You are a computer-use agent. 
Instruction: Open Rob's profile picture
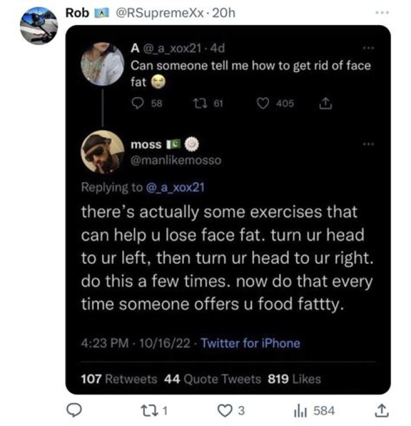coord(38,25)
